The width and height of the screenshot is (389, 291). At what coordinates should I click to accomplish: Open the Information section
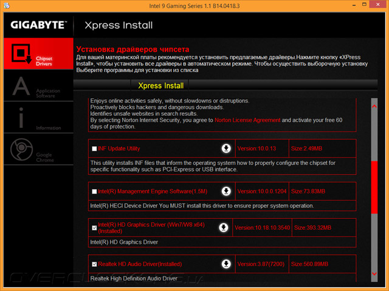(38, 118)
